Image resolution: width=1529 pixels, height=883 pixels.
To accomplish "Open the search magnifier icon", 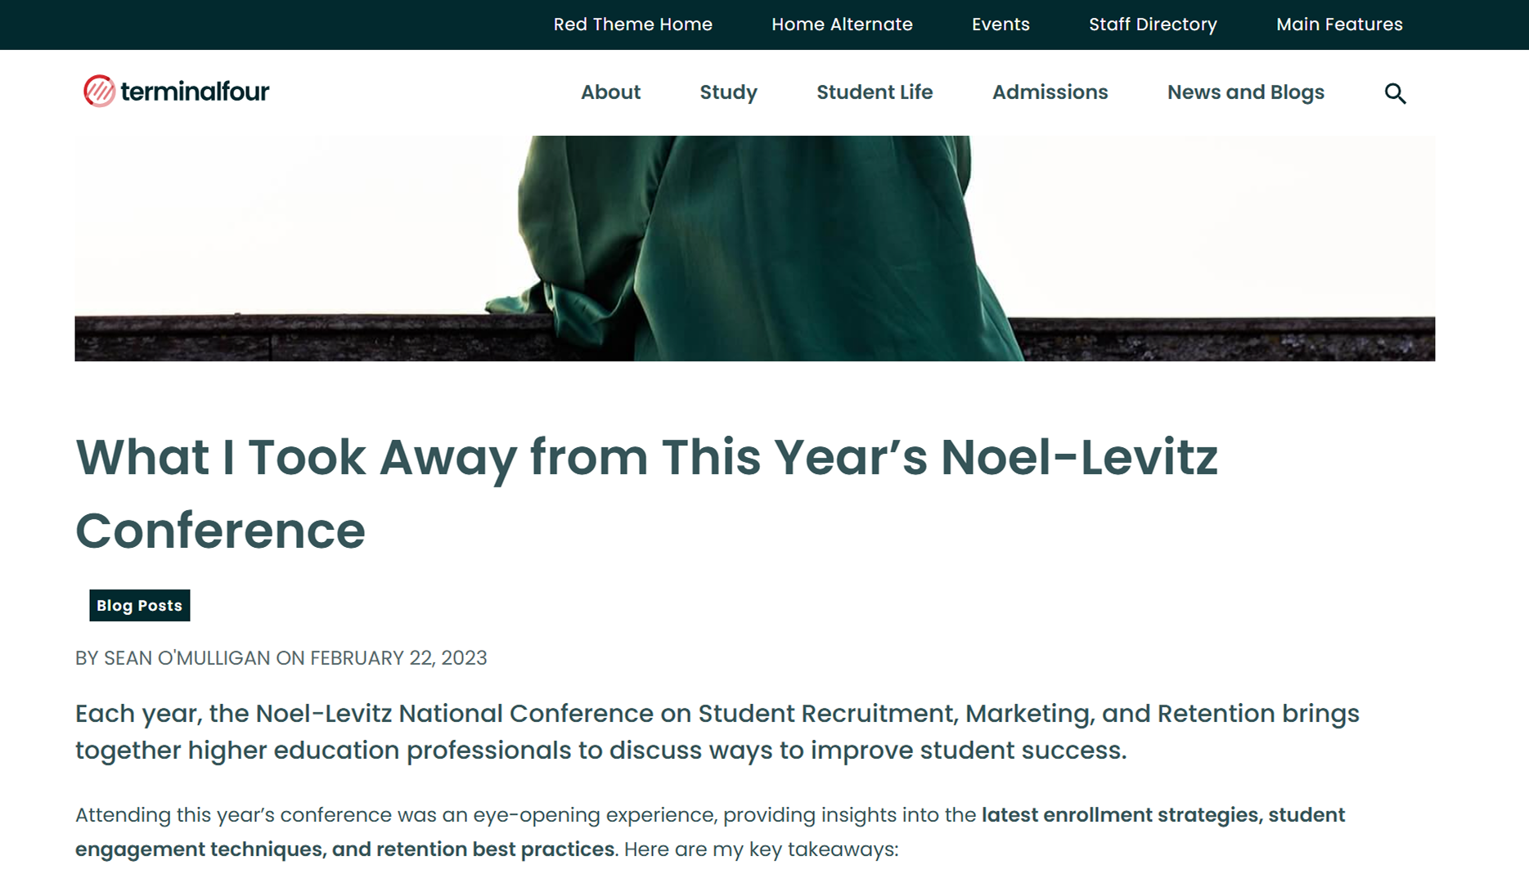I will [1395, 94].
